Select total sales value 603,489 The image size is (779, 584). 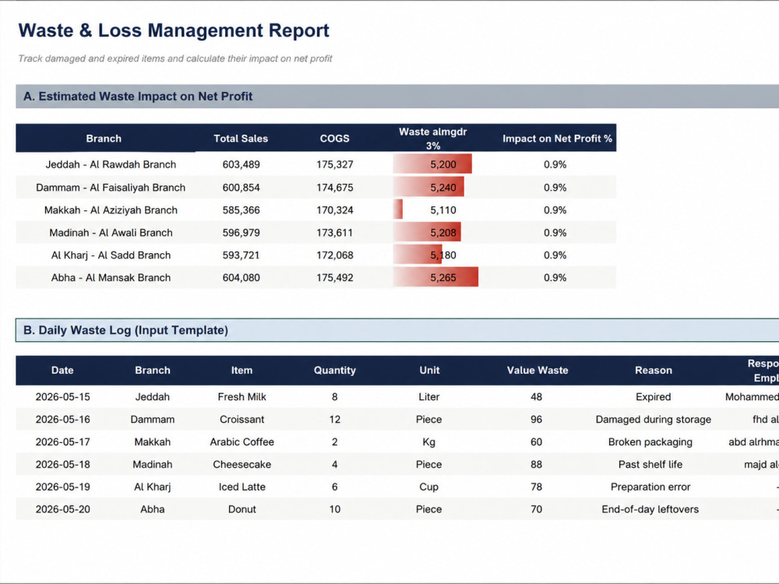click(x=241, y=164)
